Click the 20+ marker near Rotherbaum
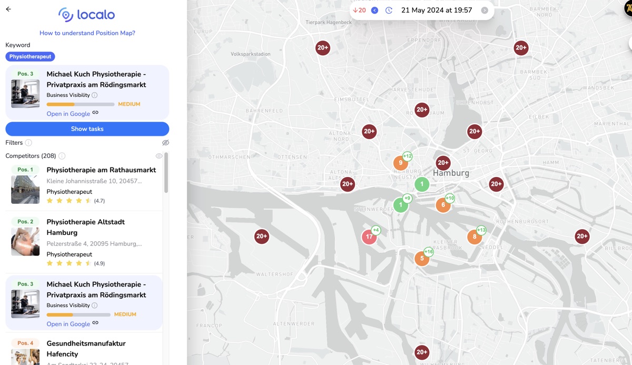 click(422, 110)
